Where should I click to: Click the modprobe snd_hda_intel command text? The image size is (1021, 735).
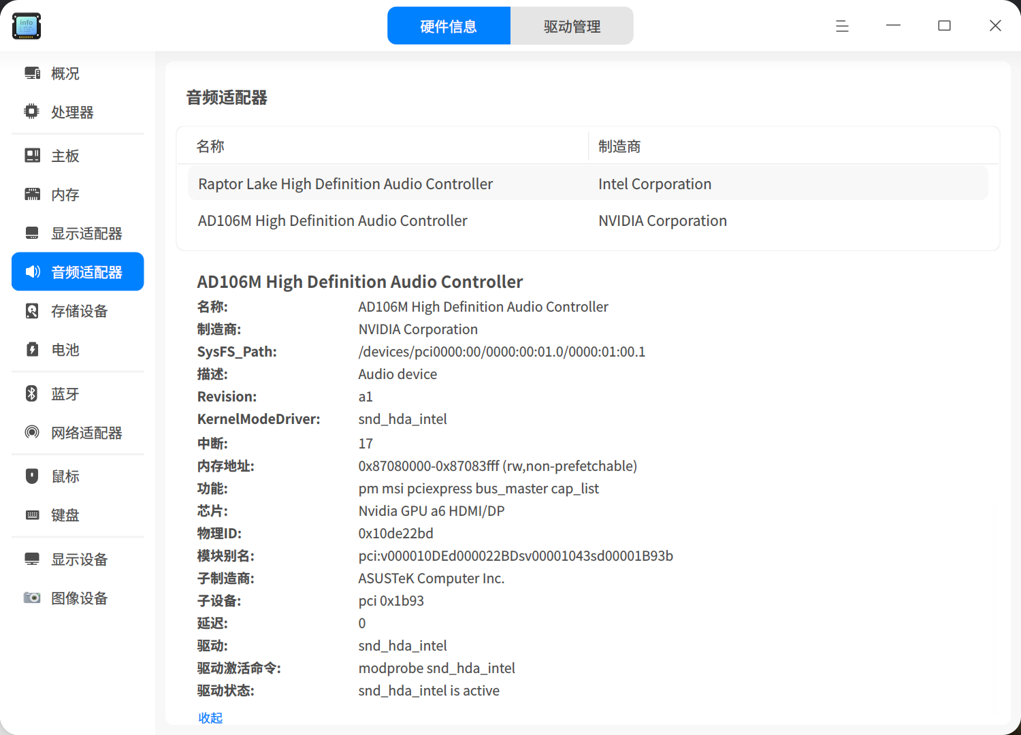tap(437, 668)
